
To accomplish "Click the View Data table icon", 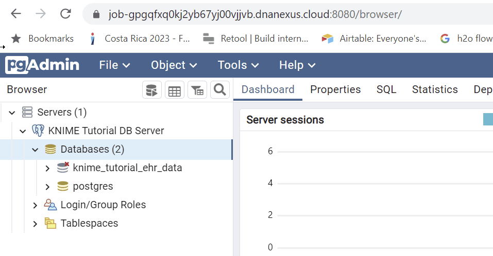I will (x=175, y=90).
